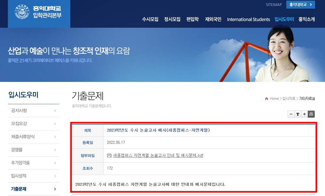
Task: Click the 첨부파일 row header
Action: 88,156
